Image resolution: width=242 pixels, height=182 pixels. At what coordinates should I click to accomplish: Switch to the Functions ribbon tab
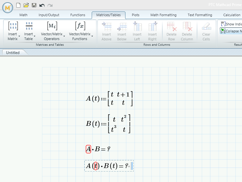tap(78, 15)
